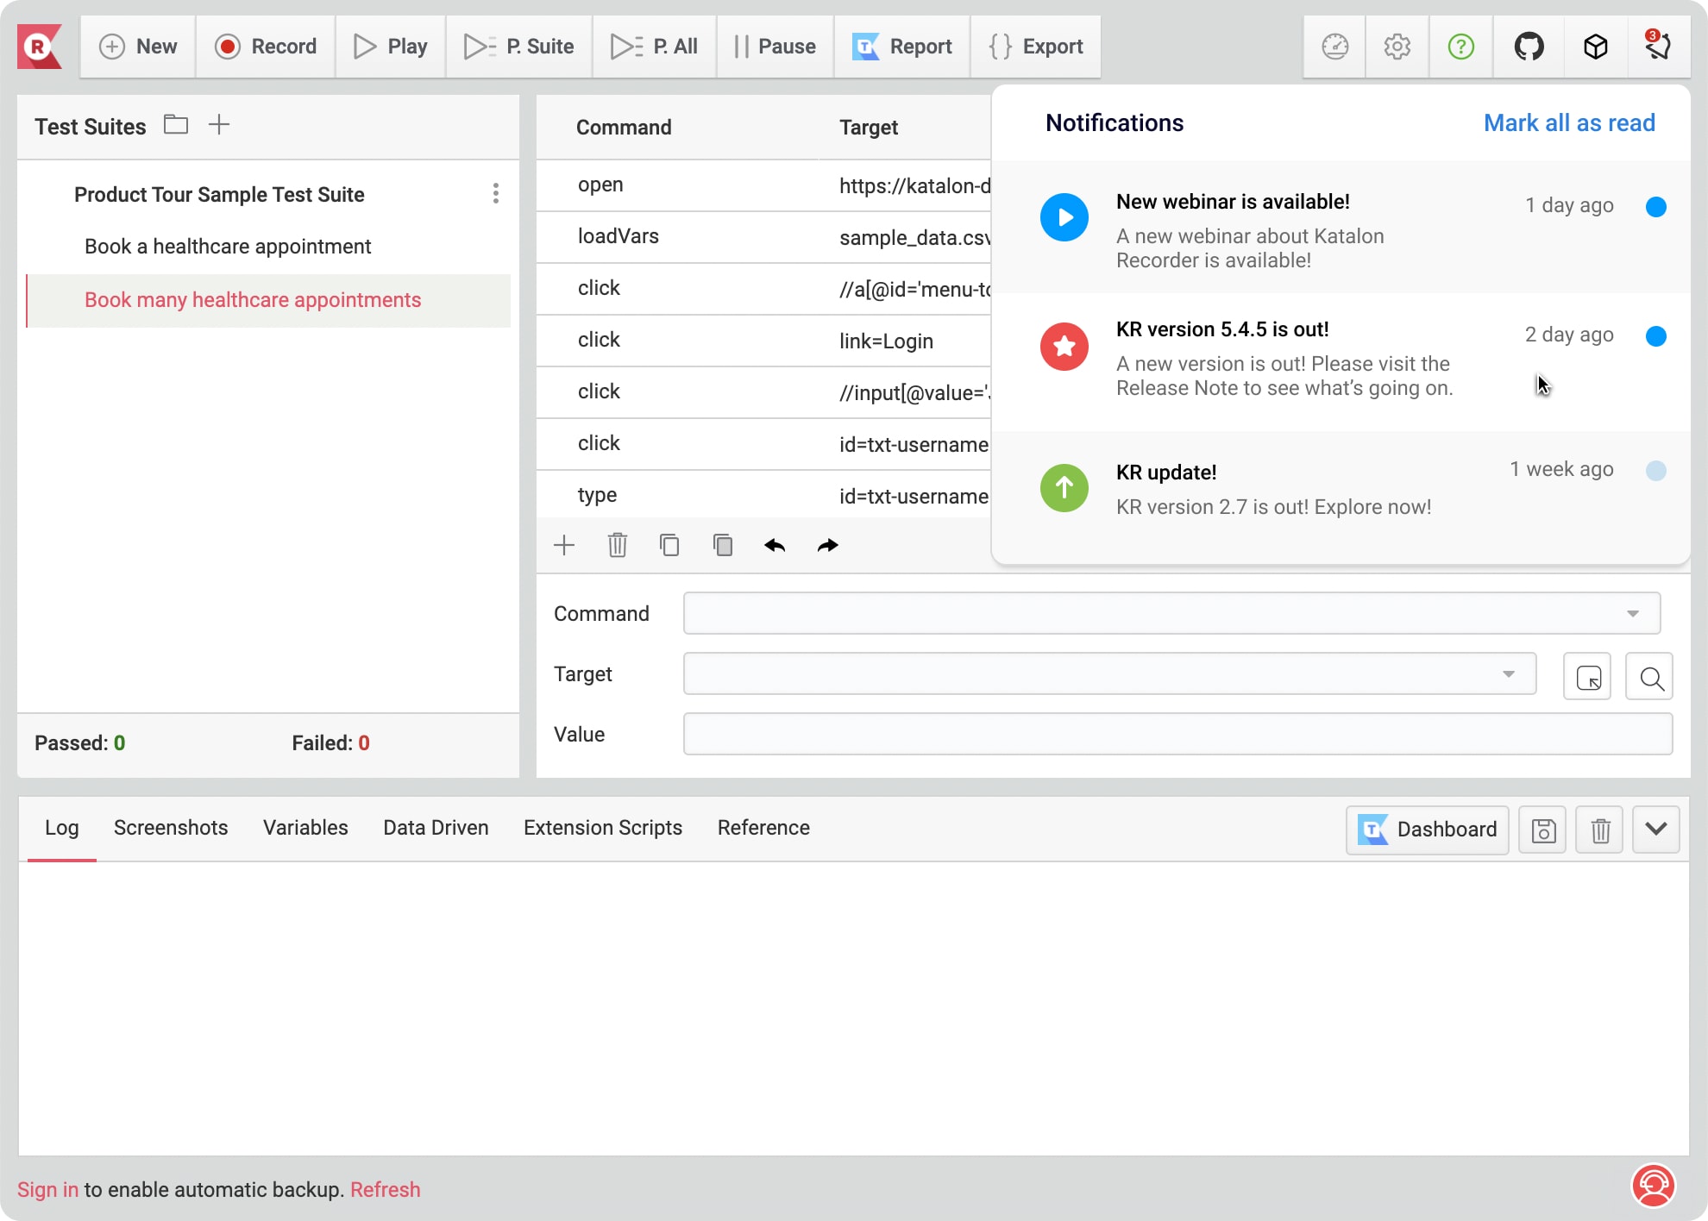
Task: Open the Report toolbar button
Action: [902, 47]
